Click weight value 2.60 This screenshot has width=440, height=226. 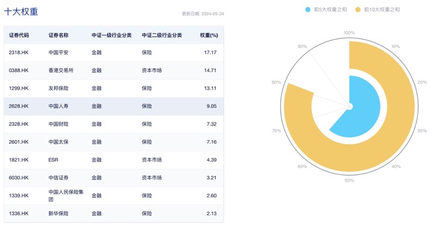pos(212,196)
